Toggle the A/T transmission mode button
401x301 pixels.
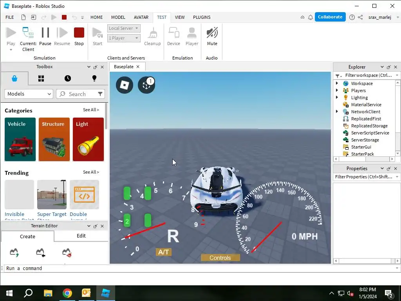pos(163,252)
